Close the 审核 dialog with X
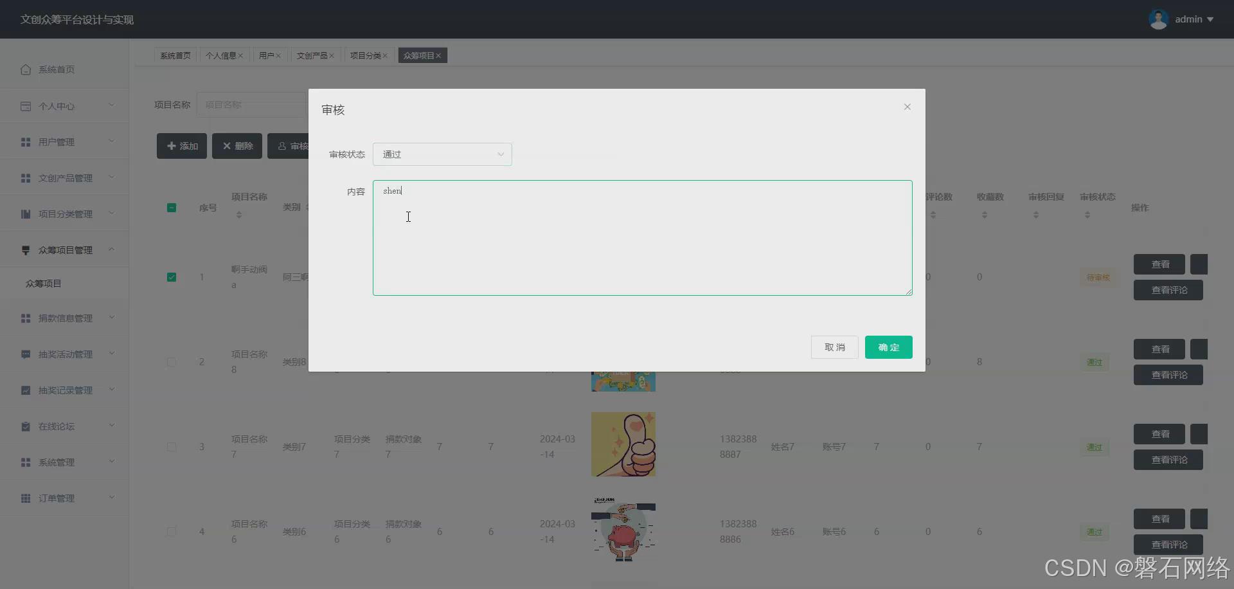This screenshot has width=1234, height=589. click(x=908, y=107)
